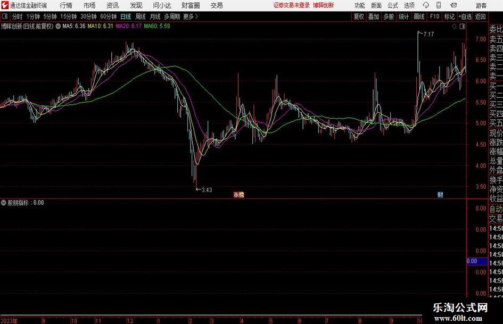Click the F10 company info button
The image size is (503, 324).
[435, 16]
